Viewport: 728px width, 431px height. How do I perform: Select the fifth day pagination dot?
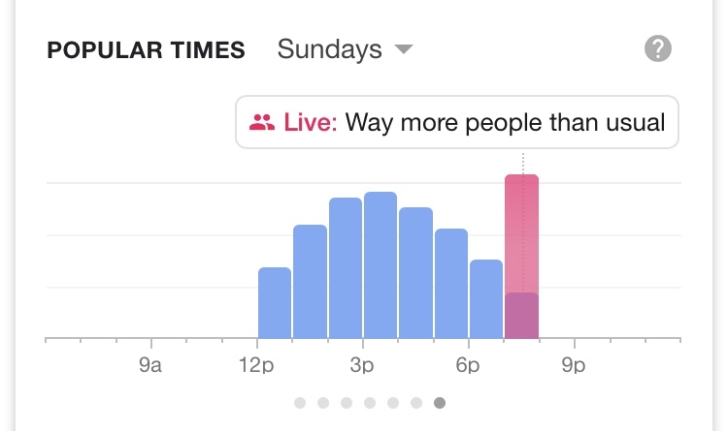[393, 403]
